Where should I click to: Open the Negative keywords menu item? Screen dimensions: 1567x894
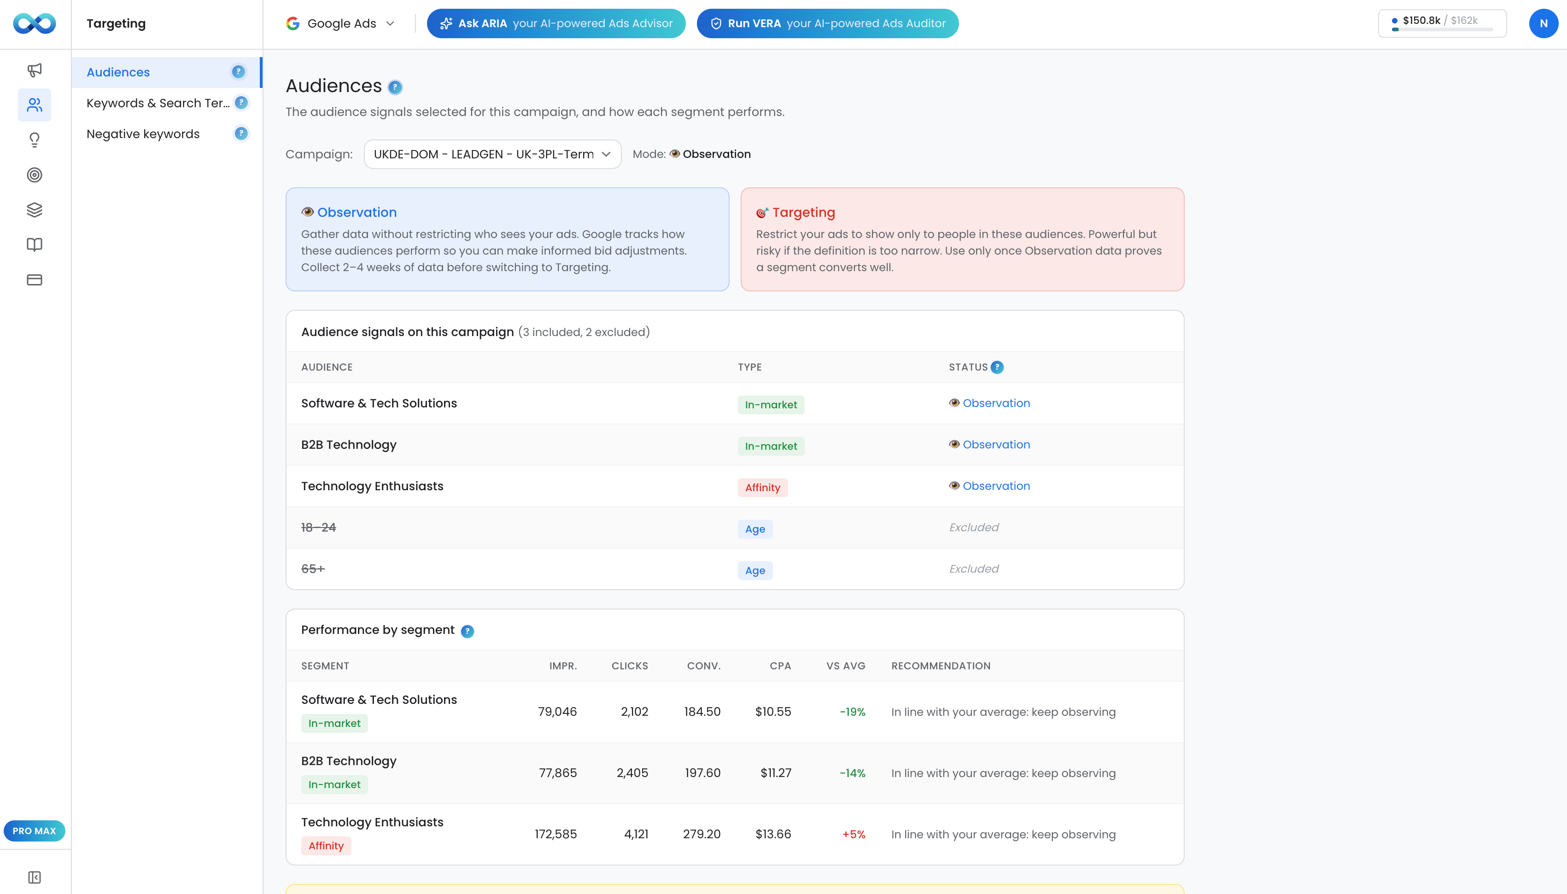pos(167,134)
